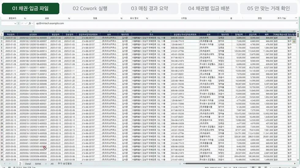This screenshot has width=300, height=168.
Task: Select row 20 header
Action: [2, 97]
